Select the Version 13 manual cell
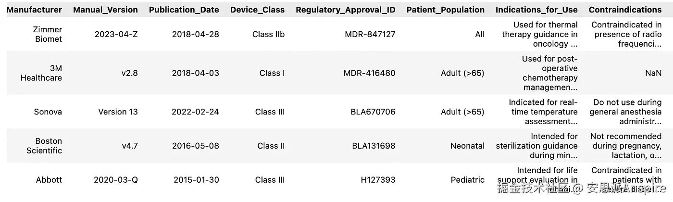The width and height of the screenshot is (673, 202). click(118, 112)
